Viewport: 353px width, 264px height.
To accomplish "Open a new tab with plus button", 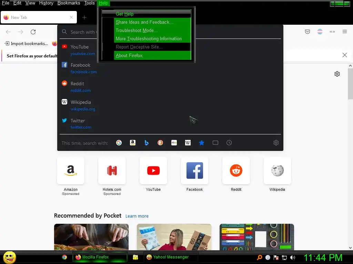I will pos(84,17).
